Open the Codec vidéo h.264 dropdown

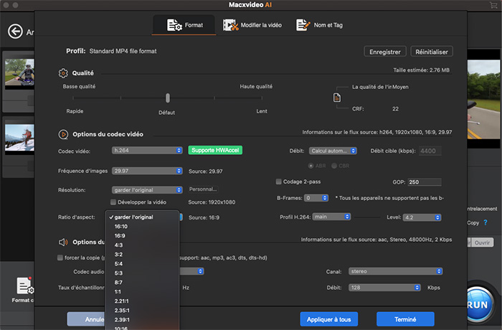click(x=147, y=150)
